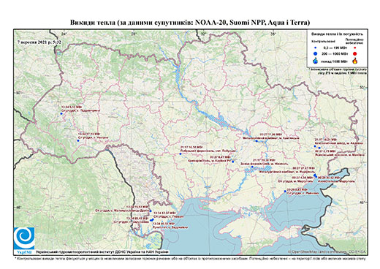Click the small blue dot legend symbol
The image size is (380, 269).
tap(315, 48)
